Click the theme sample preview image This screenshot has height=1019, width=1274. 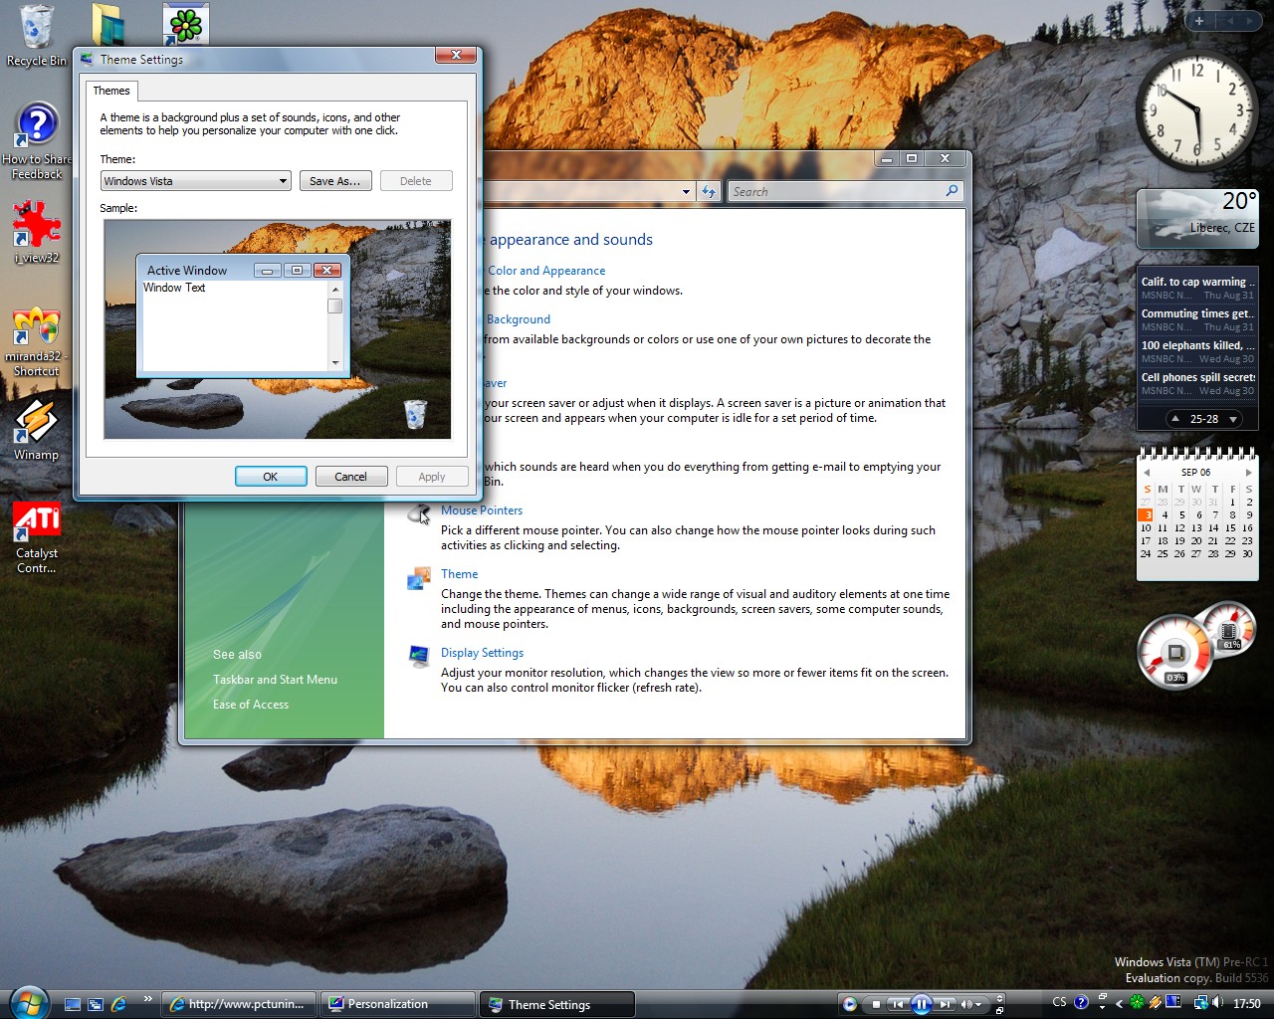(278, 329)
